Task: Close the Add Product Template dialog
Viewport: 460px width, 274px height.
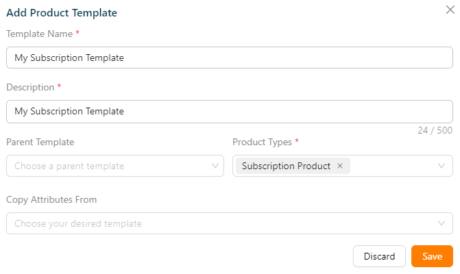Action: [x=450, y=10]
